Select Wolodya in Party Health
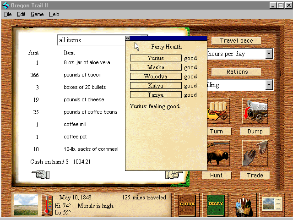The image size is (293, 220). coord(156,77)
